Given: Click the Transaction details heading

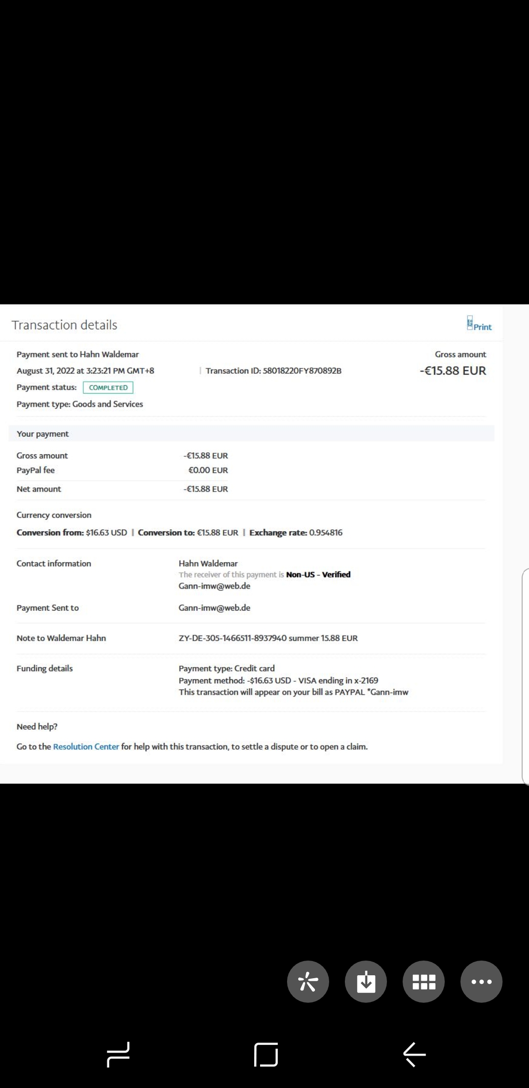Looking at the screenshot, I should click(x=64, y=325).
